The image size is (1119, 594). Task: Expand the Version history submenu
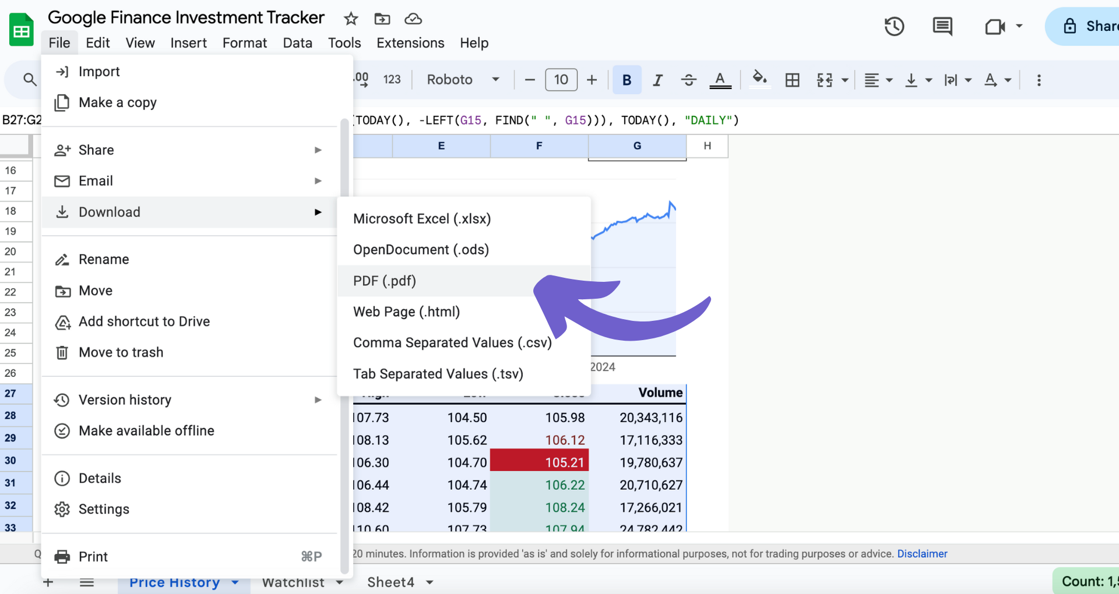[189, 400]
